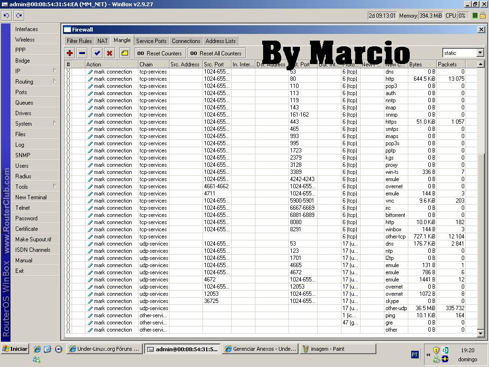This screenshot has height=367, width=489.
Task: Sort by the Src. Port column header
Action: click(x=217, y=65)
